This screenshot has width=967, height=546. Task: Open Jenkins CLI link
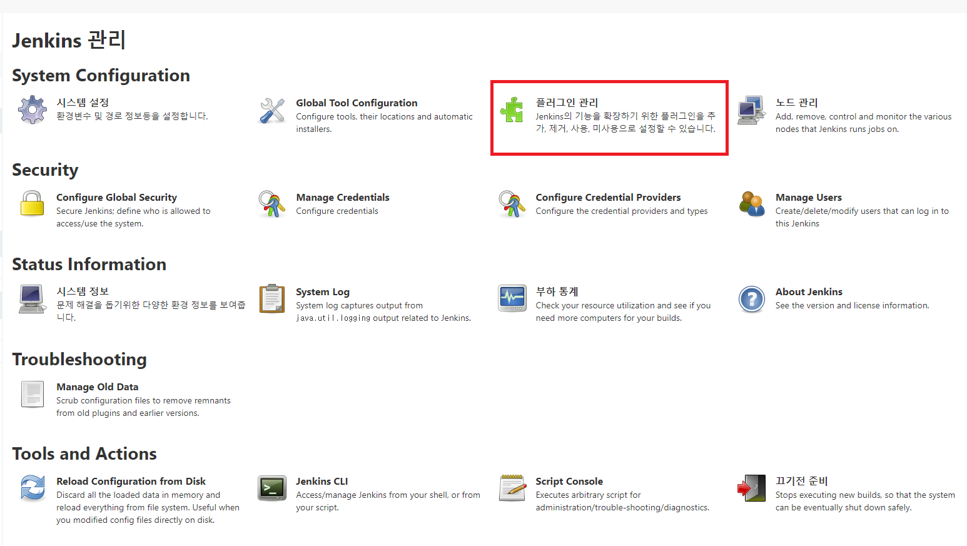[322, 481]
